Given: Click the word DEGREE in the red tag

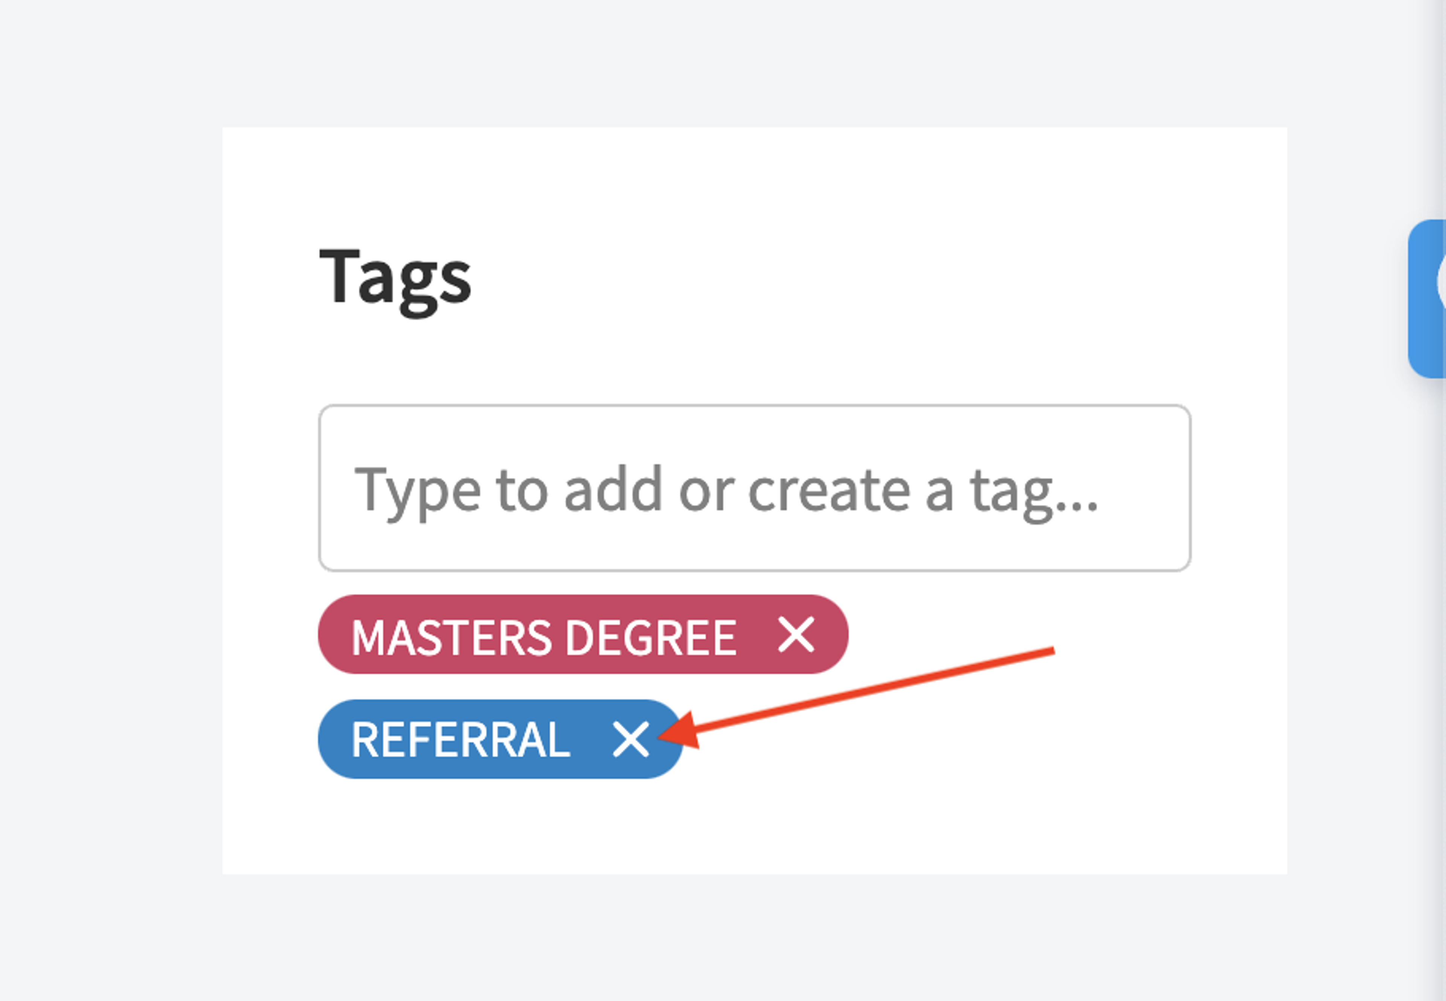Looking at the screenshot, I should point(651,637).
